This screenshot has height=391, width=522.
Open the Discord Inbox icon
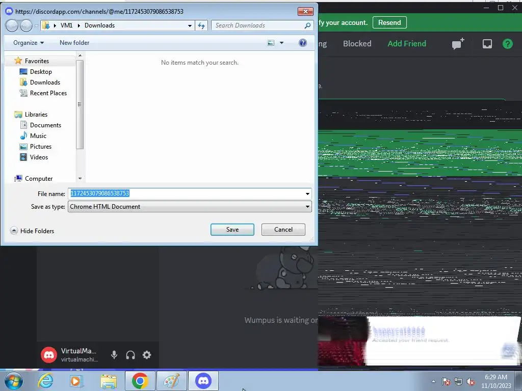487,44
